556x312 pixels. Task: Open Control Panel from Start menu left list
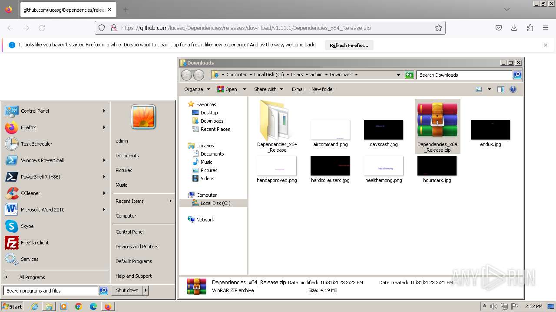[56, 111]
